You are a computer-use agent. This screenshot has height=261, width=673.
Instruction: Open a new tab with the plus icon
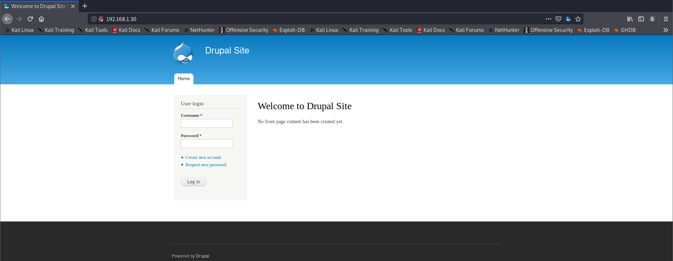coord(85,6)
